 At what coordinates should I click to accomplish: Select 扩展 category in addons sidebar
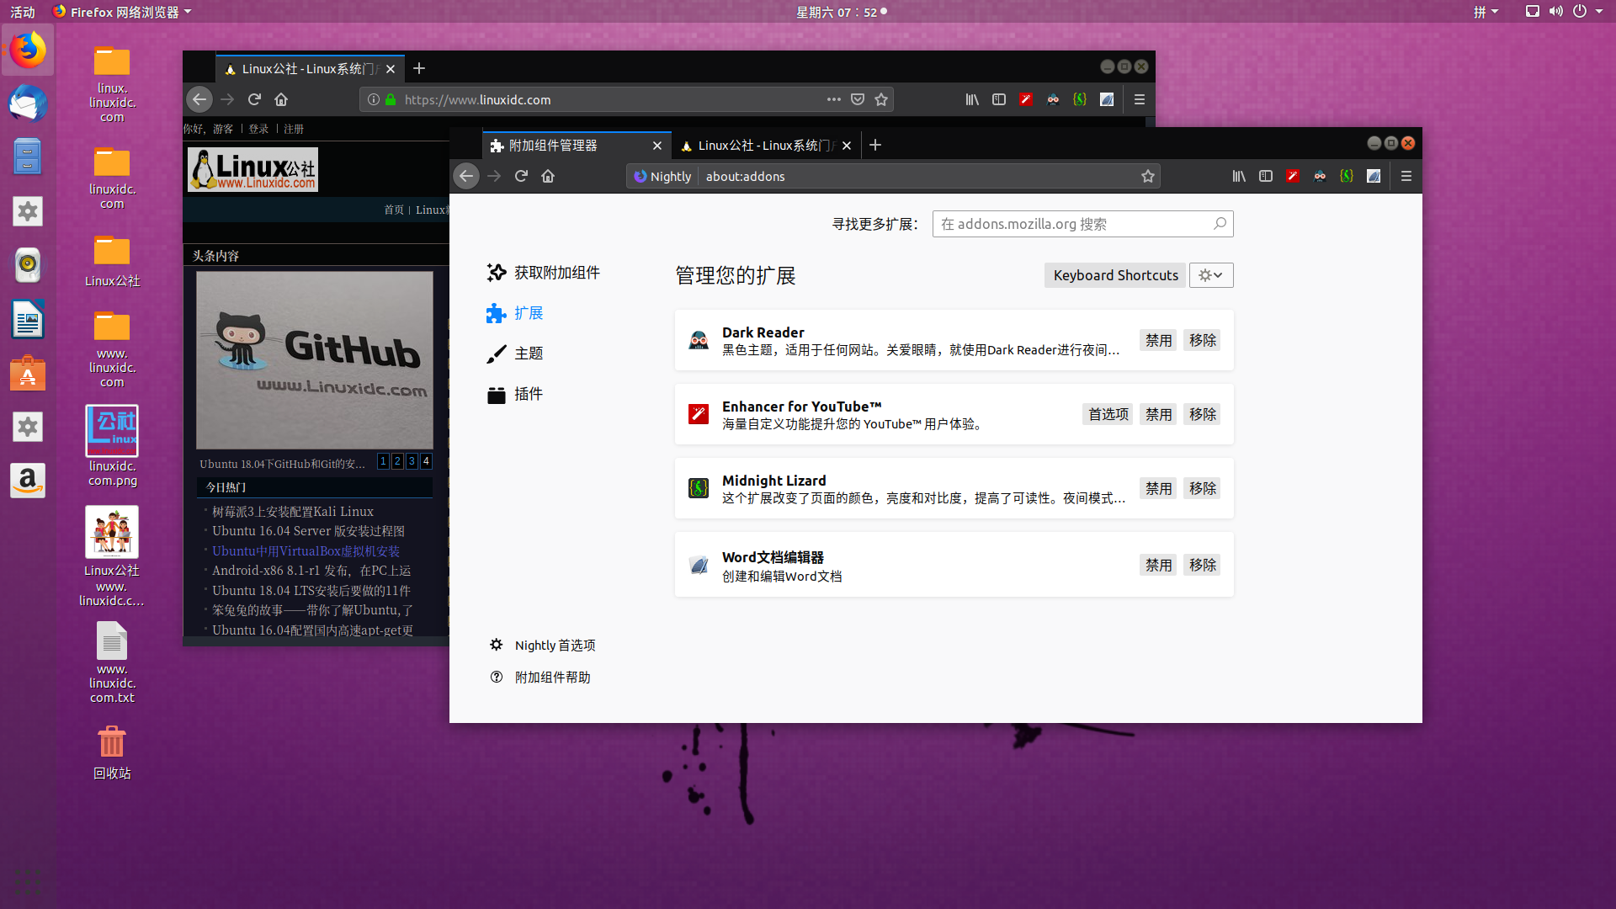pyautogui.click(x=515, y=313)
